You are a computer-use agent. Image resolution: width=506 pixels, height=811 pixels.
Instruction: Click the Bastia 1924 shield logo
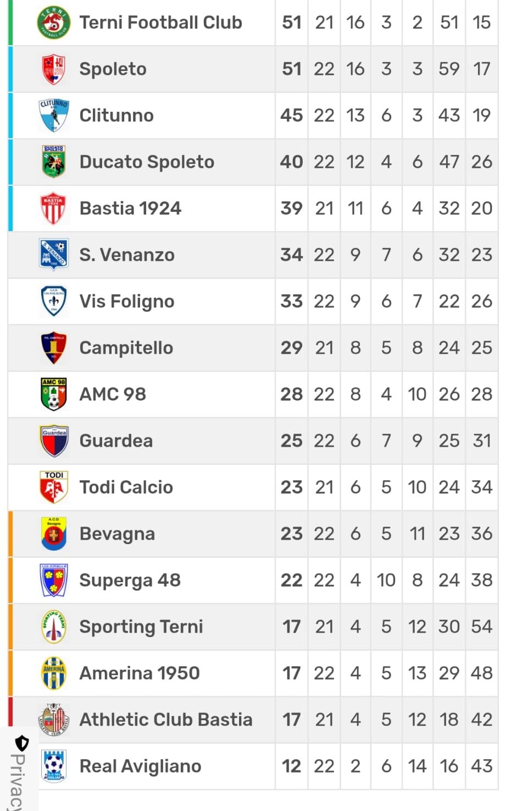coord(54,209)
